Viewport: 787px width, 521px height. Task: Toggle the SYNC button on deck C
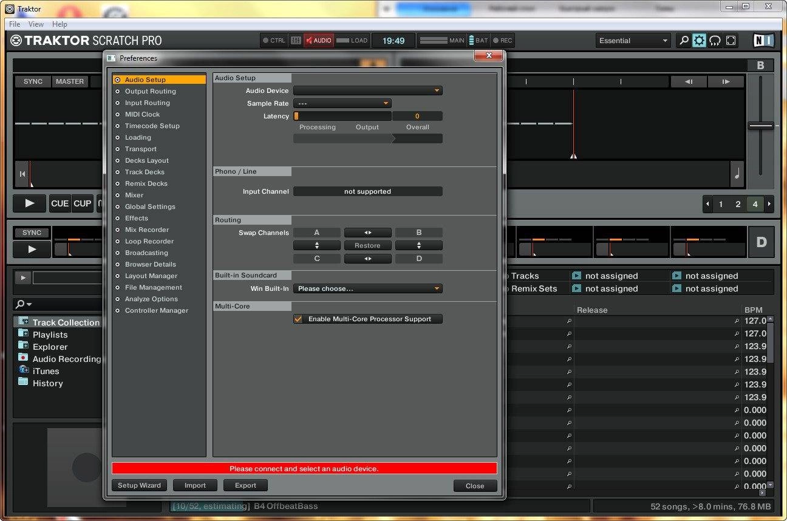coord(32,233)
